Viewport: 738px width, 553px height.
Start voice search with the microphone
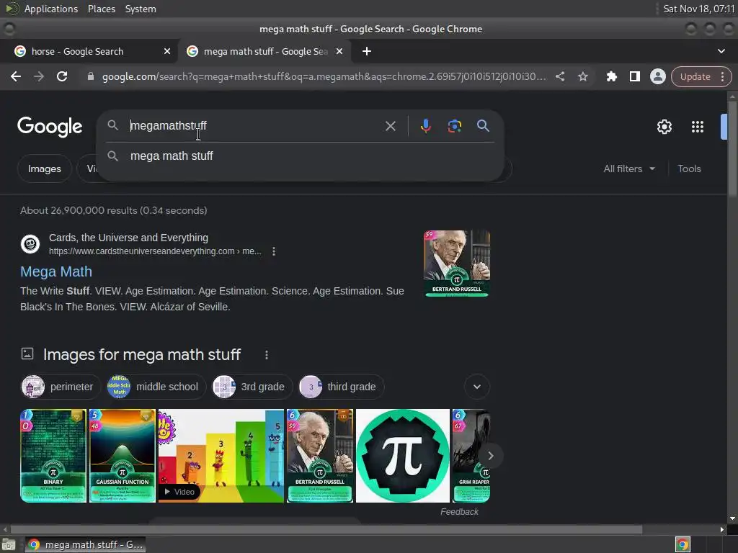425,126
